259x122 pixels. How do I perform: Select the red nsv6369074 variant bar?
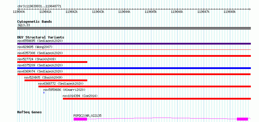(x=134, y=74)
